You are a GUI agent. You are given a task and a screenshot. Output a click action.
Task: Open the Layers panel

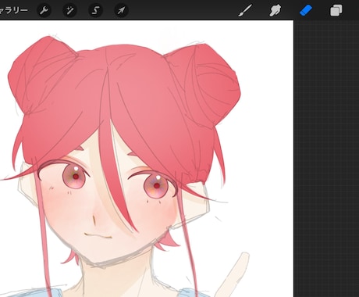pyautogui.click(x=336, y=11)
